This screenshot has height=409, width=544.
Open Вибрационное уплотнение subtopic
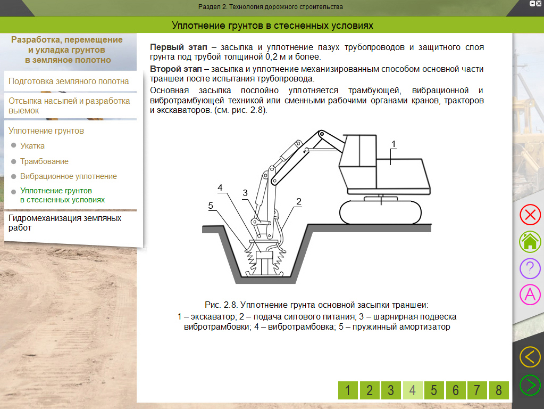(68, 176)
